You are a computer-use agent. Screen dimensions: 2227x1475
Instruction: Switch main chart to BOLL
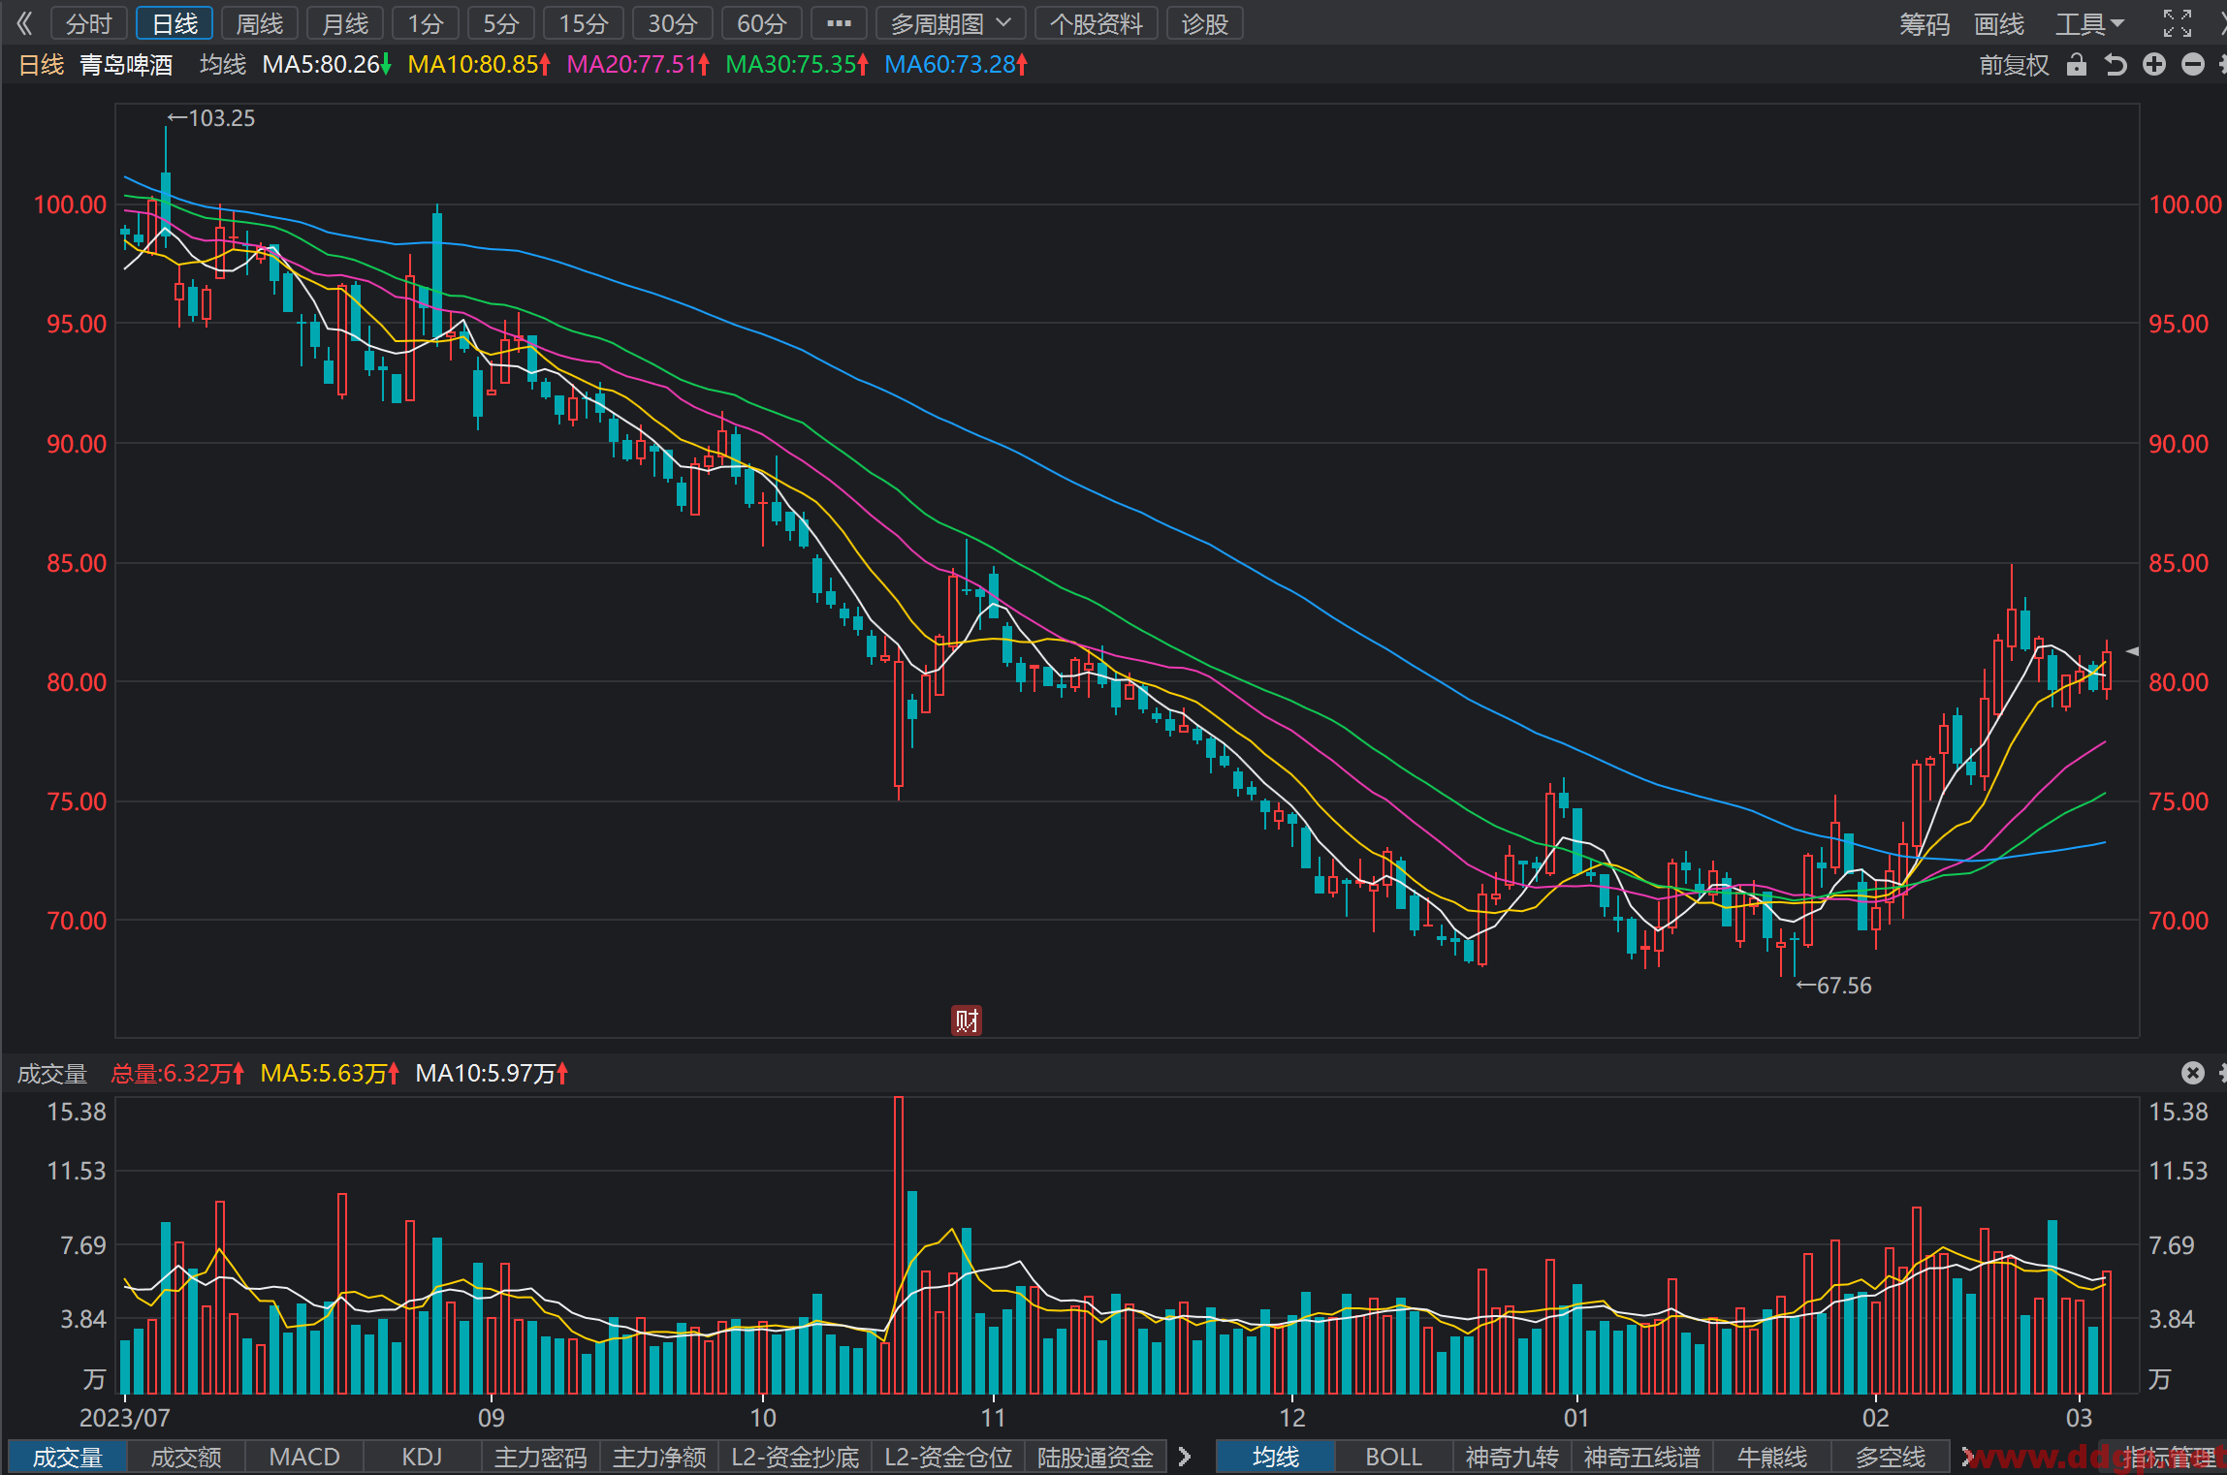tap(1393, 1457)
